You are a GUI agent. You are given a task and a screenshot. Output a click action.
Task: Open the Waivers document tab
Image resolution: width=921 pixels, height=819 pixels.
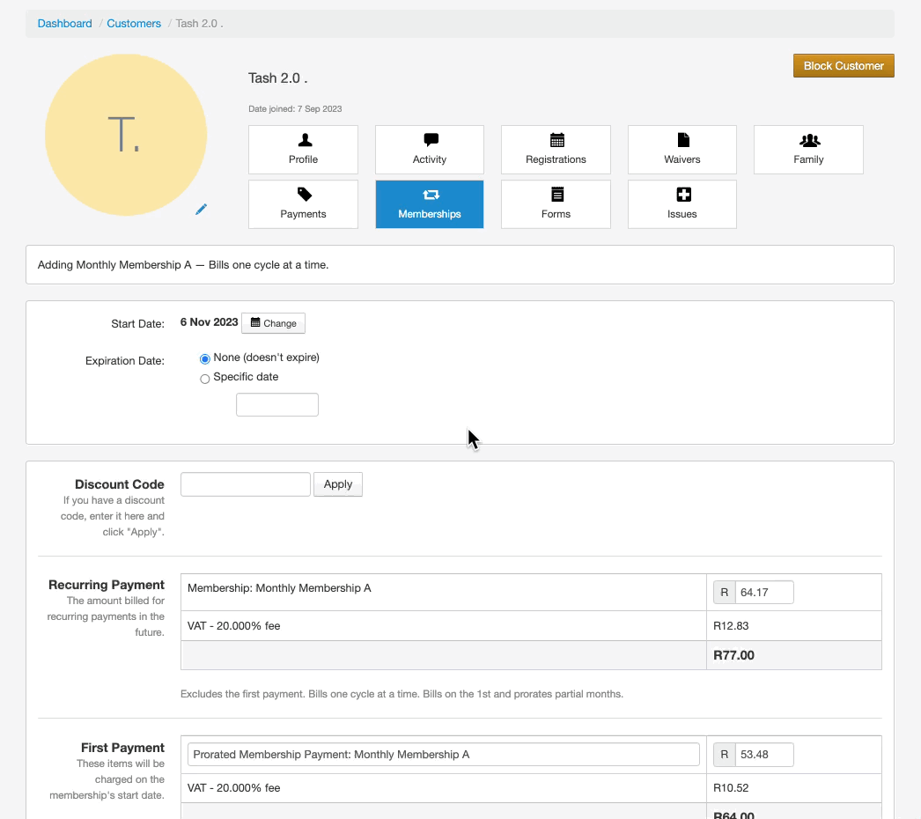pyautogui.click(x=682, y=150)
